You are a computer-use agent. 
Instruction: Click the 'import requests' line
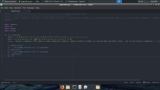tap(11, 24)
